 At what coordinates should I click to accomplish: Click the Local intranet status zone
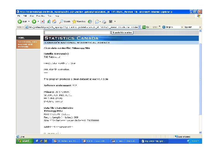click(x=183, y=137)
